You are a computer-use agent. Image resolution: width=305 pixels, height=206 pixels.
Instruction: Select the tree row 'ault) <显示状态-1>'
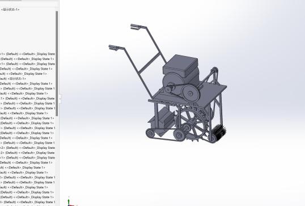(13, 79)
